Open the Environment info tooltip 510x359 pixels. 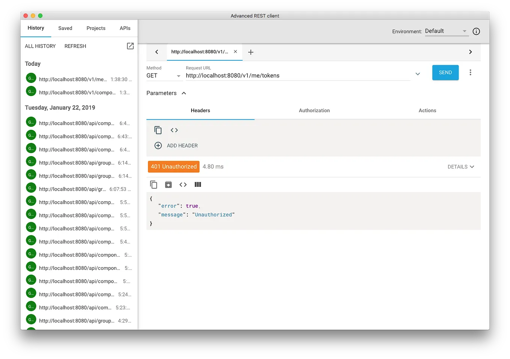[x=476, y=32]
